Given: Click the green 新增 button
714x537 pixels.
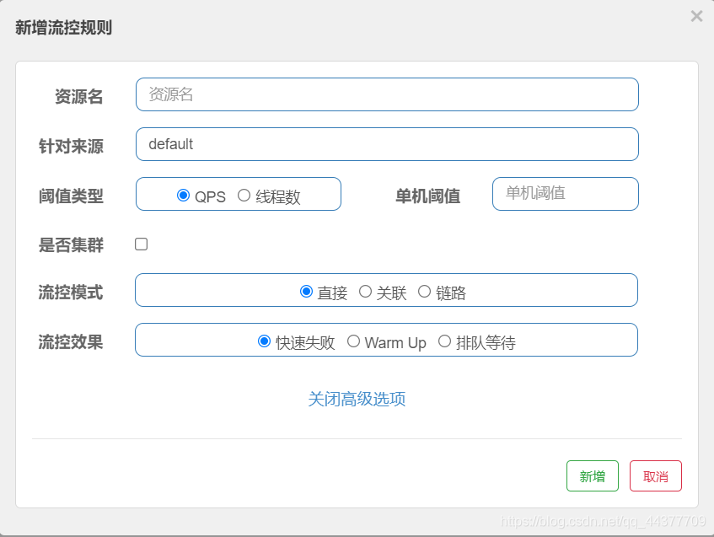Looking at the screenshot, I should [593, 476].
